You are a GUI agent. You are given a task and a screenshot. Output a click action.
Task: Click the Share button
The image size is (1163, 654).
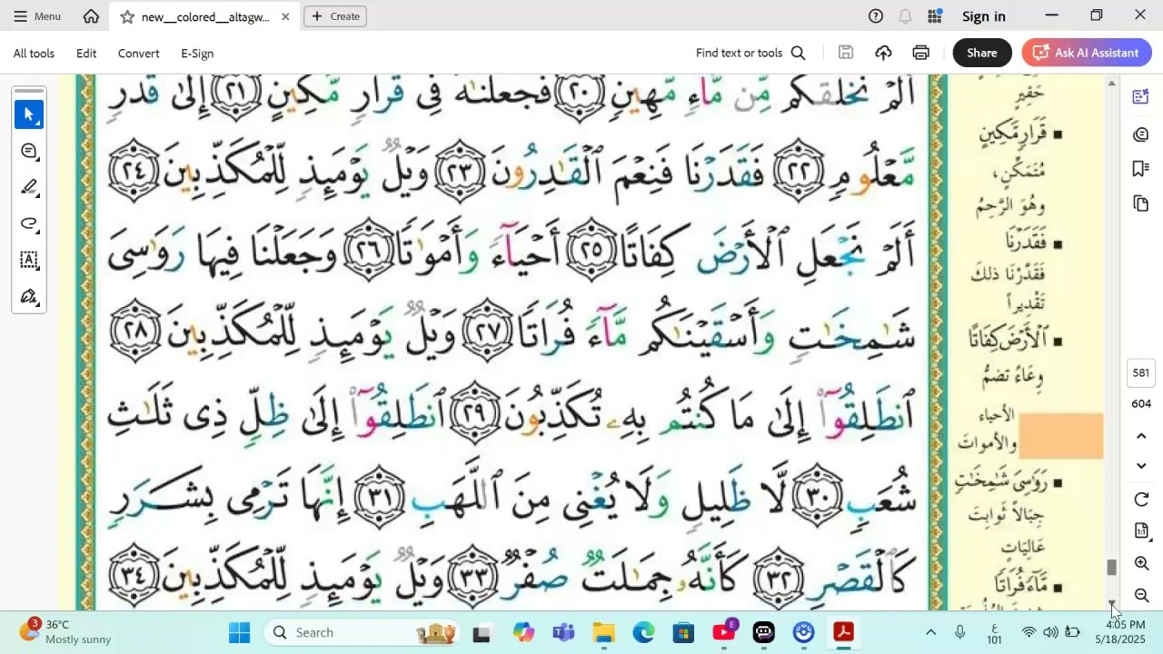[982, 53]
